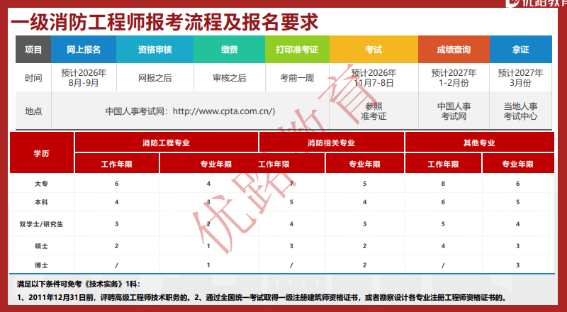Open the http://www.cpta.com.cn/ URL text
This screenshot has width=567, height=312.
224,111
